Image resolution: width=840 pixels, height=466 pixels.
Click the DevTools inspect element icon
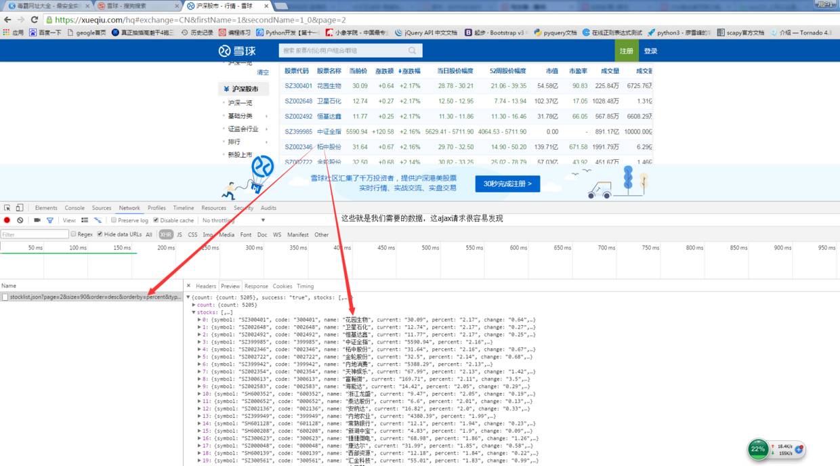click(x=7, y=208)
